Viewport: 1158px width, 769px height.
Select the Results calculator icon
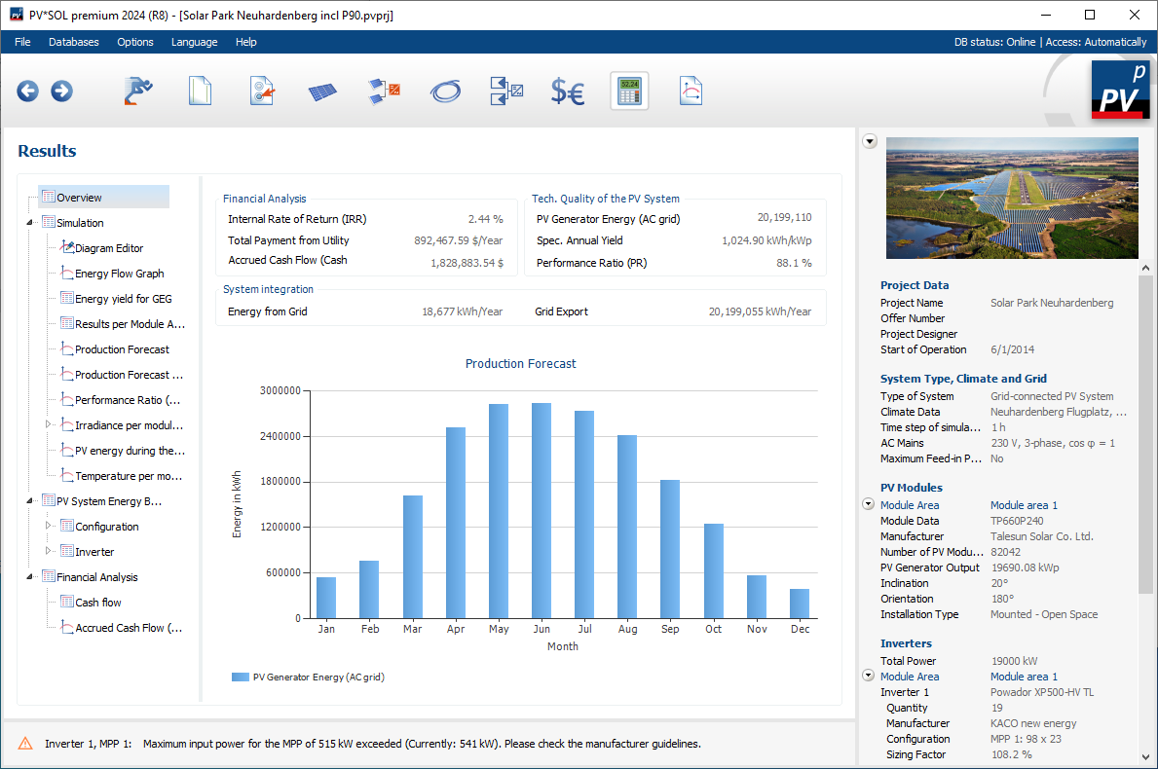coord(629,92)
